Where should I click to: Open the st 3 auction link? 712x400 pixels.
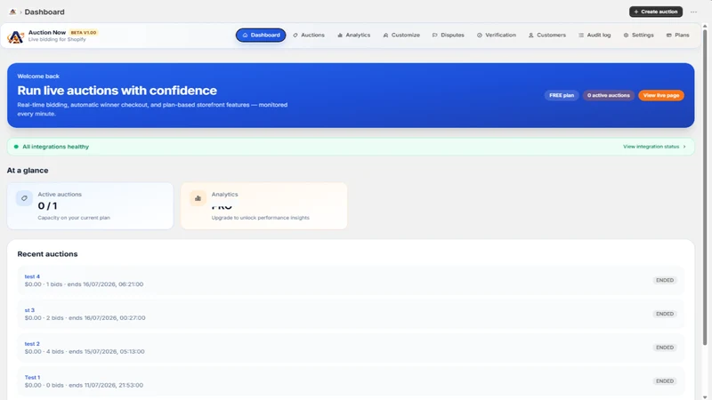click(x=29, y=310)
